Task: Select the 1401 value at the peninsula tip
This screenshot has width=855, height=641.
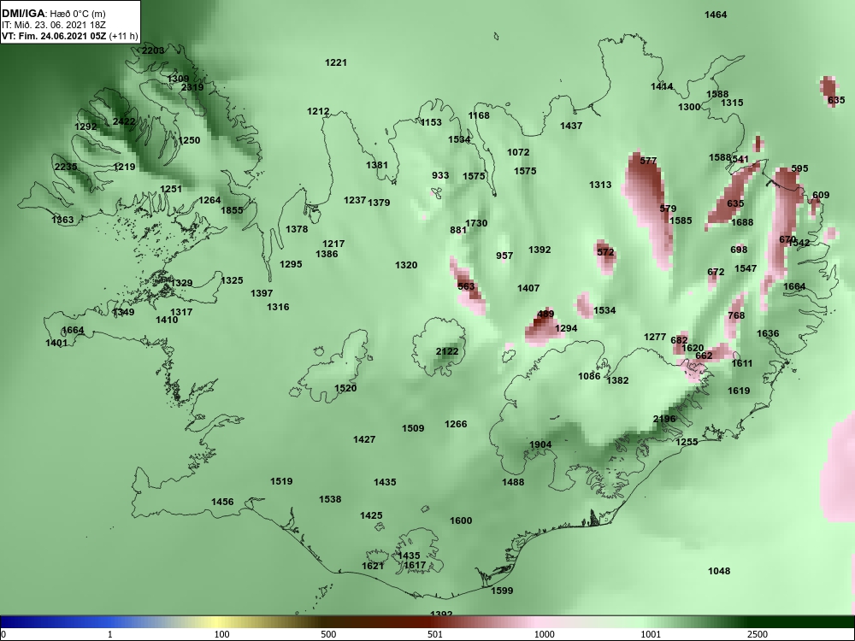Action: pyautogui.click(x=56, y=343)
